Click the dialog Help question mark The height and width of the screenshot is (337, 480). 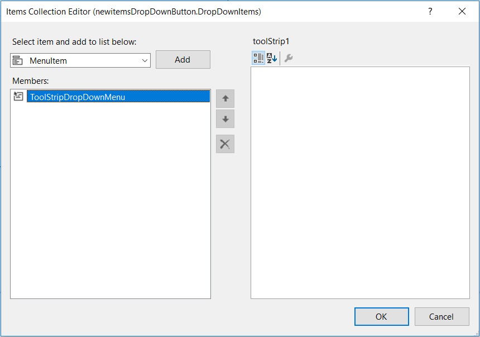pos(429,11)
